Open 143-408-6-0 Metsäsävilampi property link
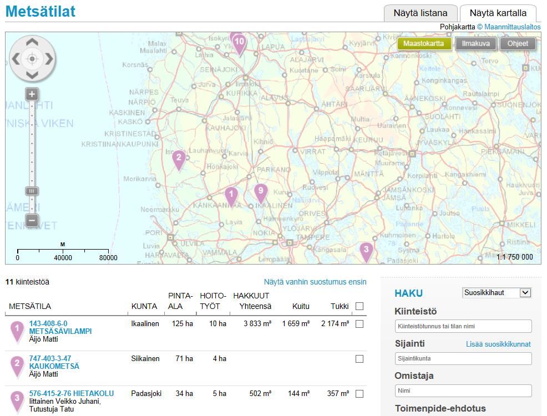Image resolution: width=547 pixels, height=416 pixels. (x=60, y=327)
